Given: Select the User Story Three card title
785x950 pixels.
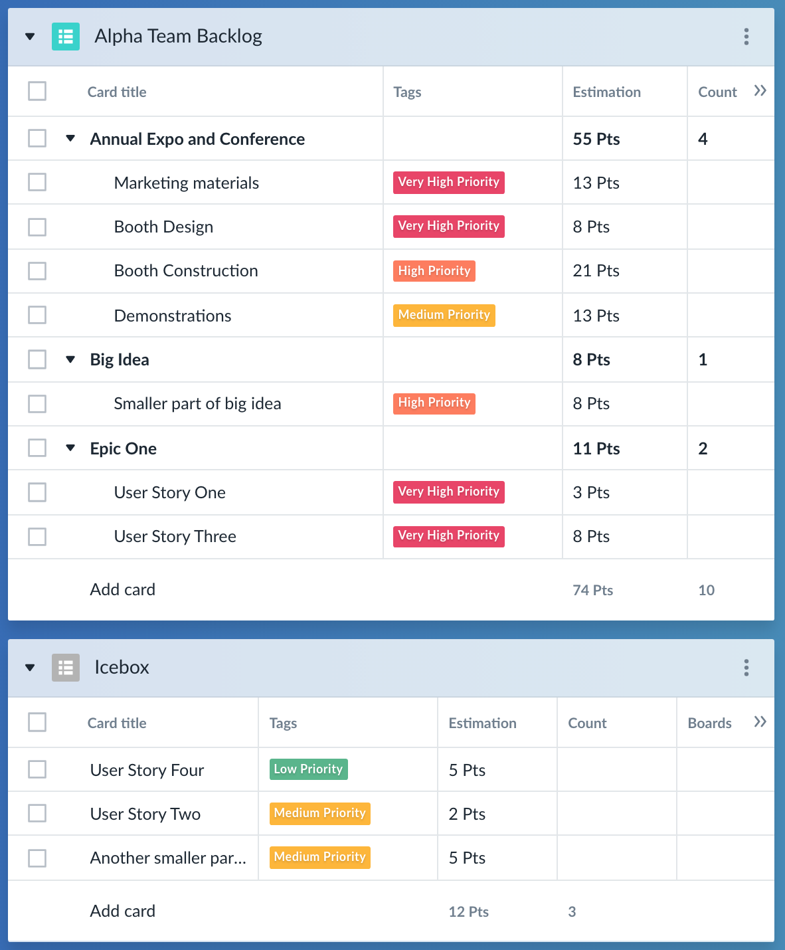Looking at the screenshot, I should tap(175, 536).
